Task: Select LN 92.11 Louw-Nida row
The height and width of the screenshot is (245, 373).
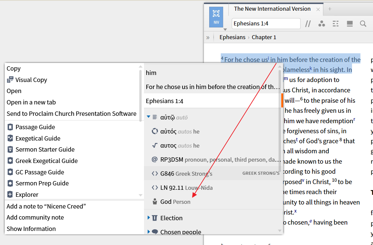Action: point(213,188)
